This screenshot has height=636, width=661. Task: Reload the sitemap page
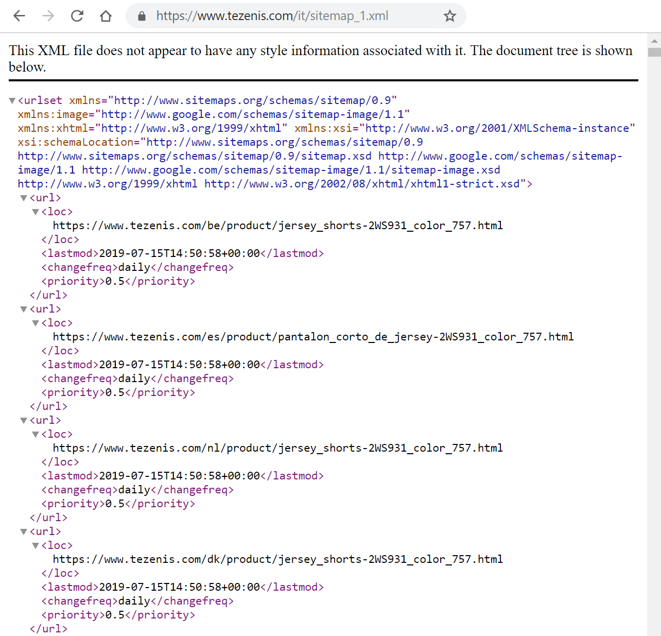[77, 16]
